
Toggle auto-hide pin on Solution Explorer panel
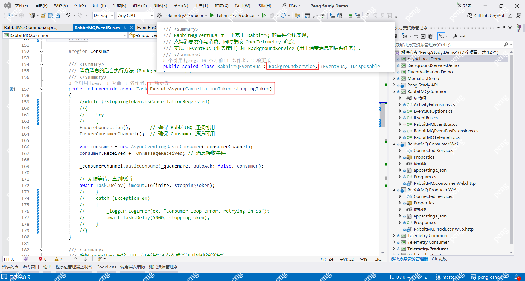(x=504, y=28)
